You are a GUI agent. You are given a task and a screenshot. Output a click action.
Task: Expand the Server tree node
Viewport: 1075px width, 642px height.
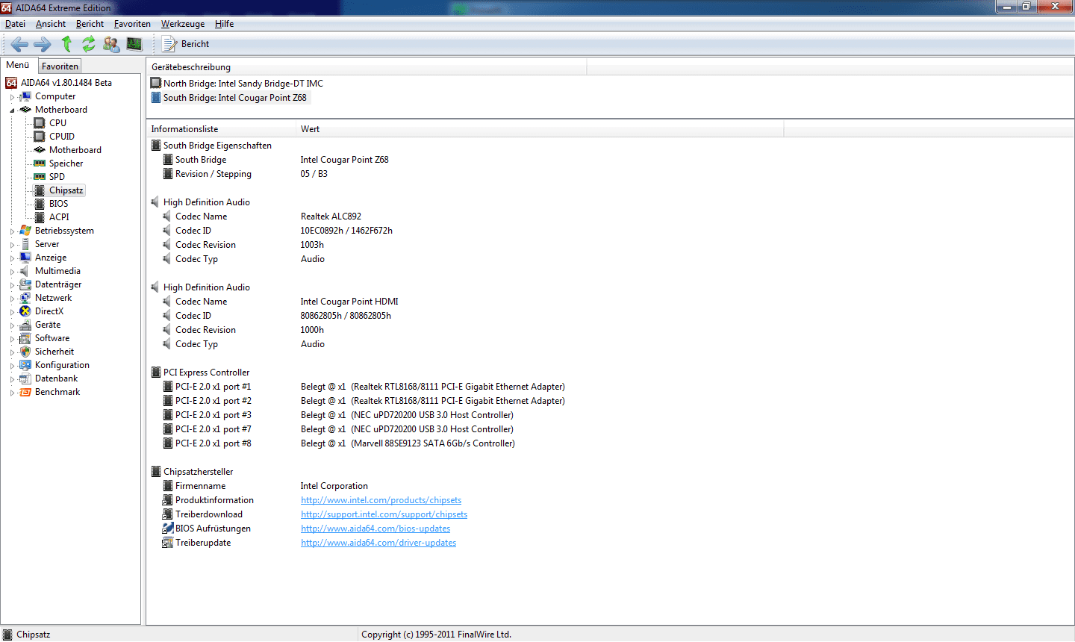point(12,245)
